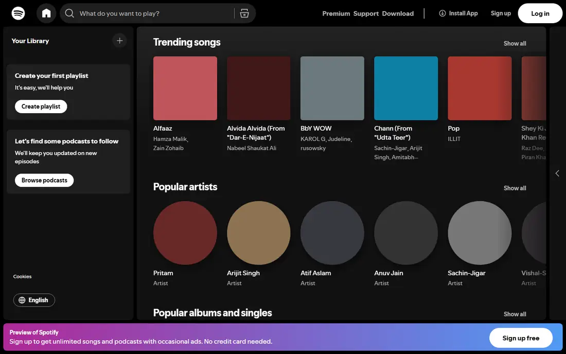This screenshot has width=566, height=354.
Task: Show all Popular artists
Action: [515, 188]
